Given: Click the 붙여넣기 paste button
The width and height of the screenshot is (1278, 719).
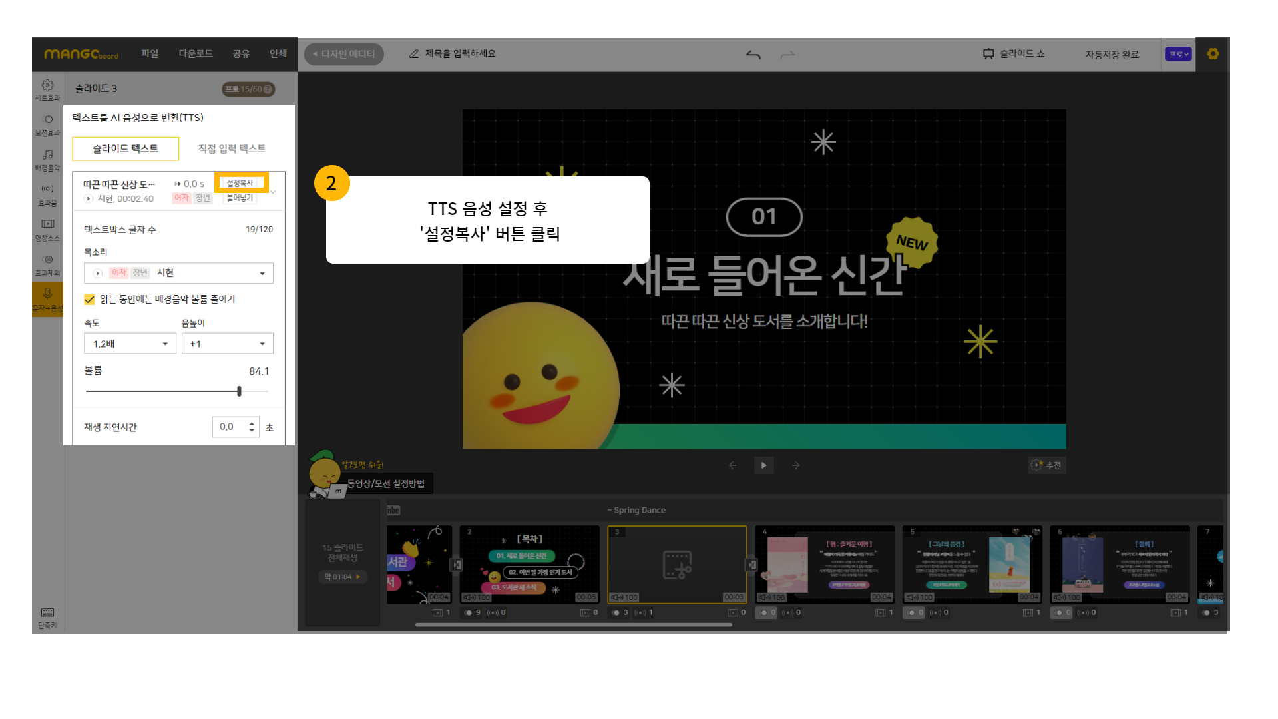Looking at the screenshot, I should [240, 198].
